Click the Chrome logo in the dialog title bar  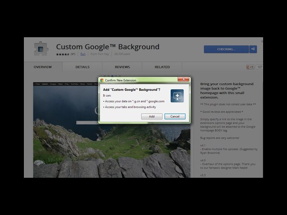102,80
